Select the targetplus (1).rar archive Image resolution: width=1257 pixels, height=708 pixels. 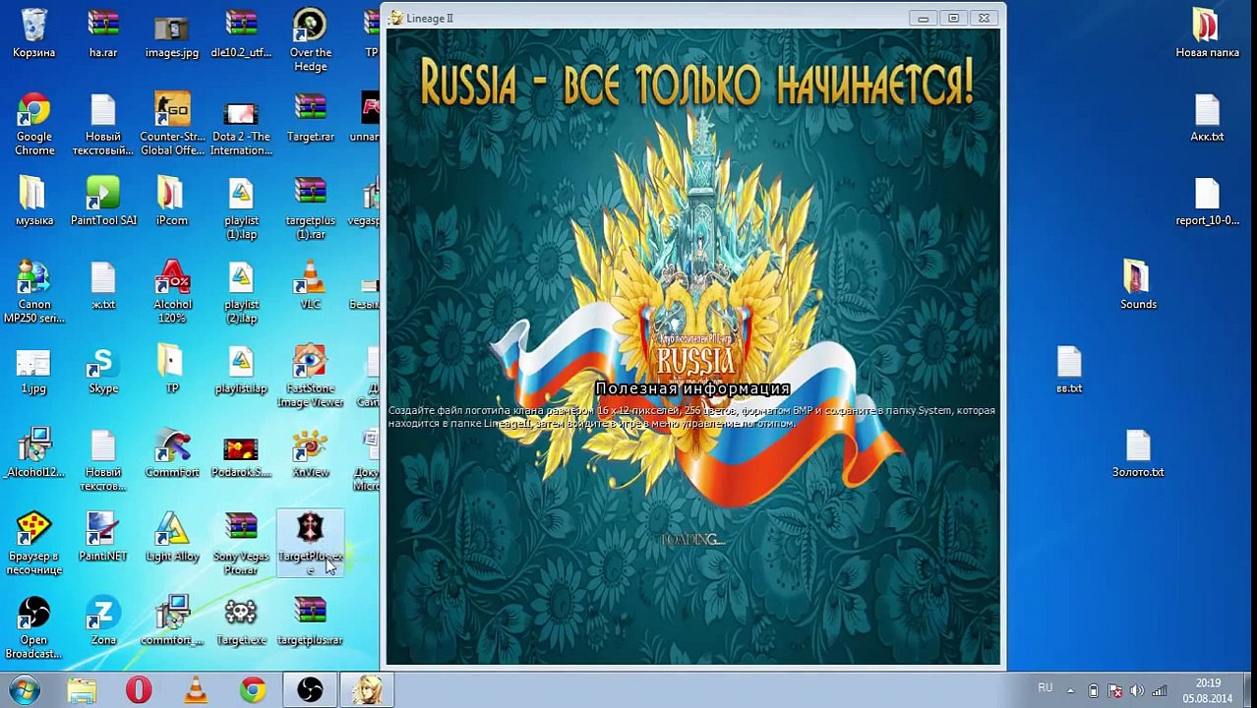click(310, 207)
